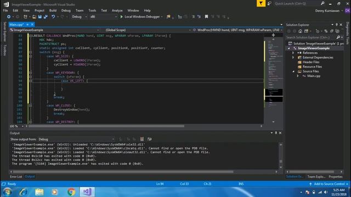Screen dimensions: 351x197
Task: Collapse the WM_KEYDOWN case outline box
Action: pyautogui.click(x=31, y=73)
